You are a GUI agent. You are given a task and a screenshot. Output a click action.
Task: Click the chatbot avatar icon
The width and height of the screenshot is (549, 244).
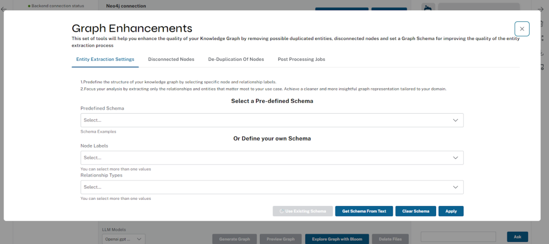[428, 7]
